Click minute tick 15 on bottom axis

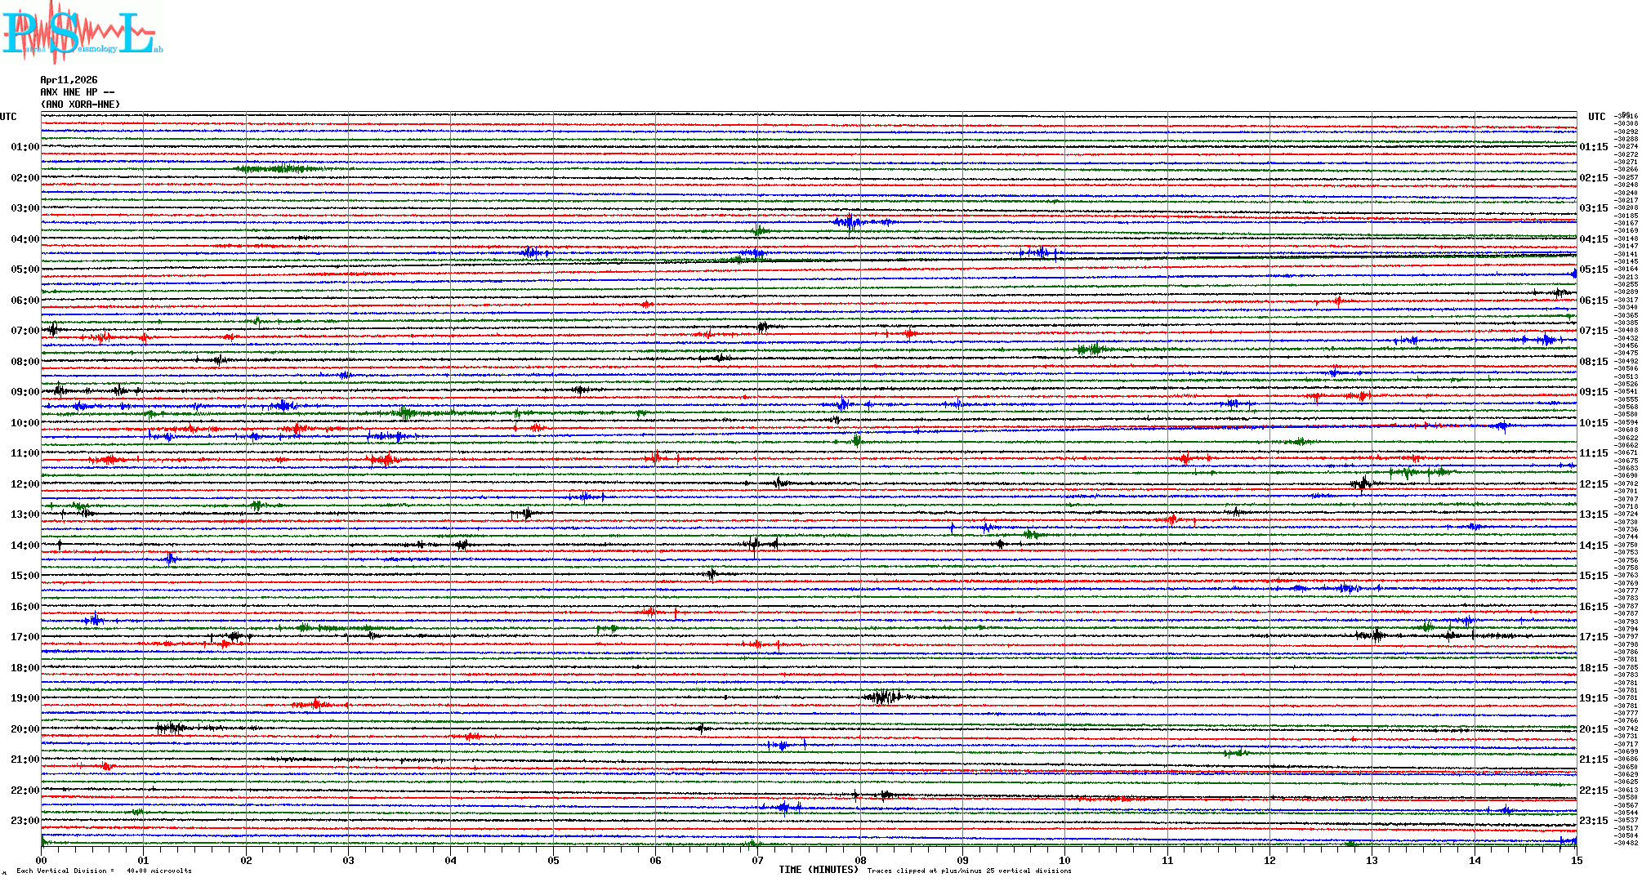(x=1577, y=860)
